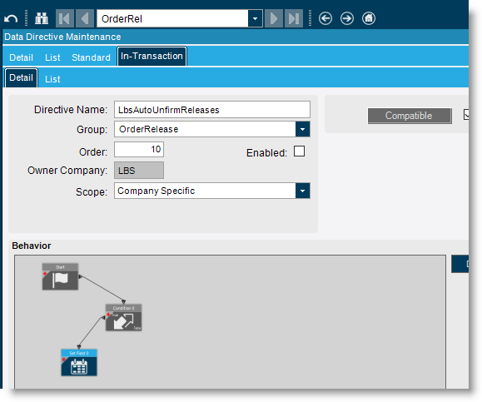
Task: Switch to the top-level List tab
Action: tap(52, 57)
